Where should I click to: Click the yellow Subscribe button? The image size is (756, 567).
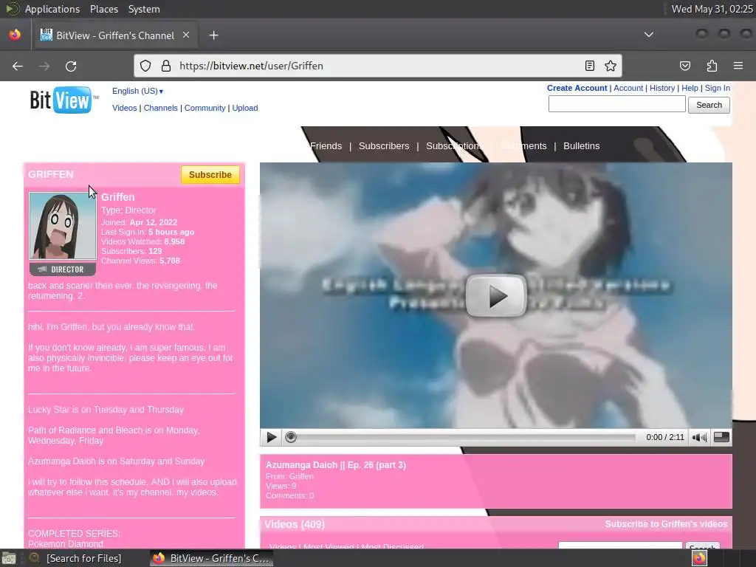tap(210, 174)
